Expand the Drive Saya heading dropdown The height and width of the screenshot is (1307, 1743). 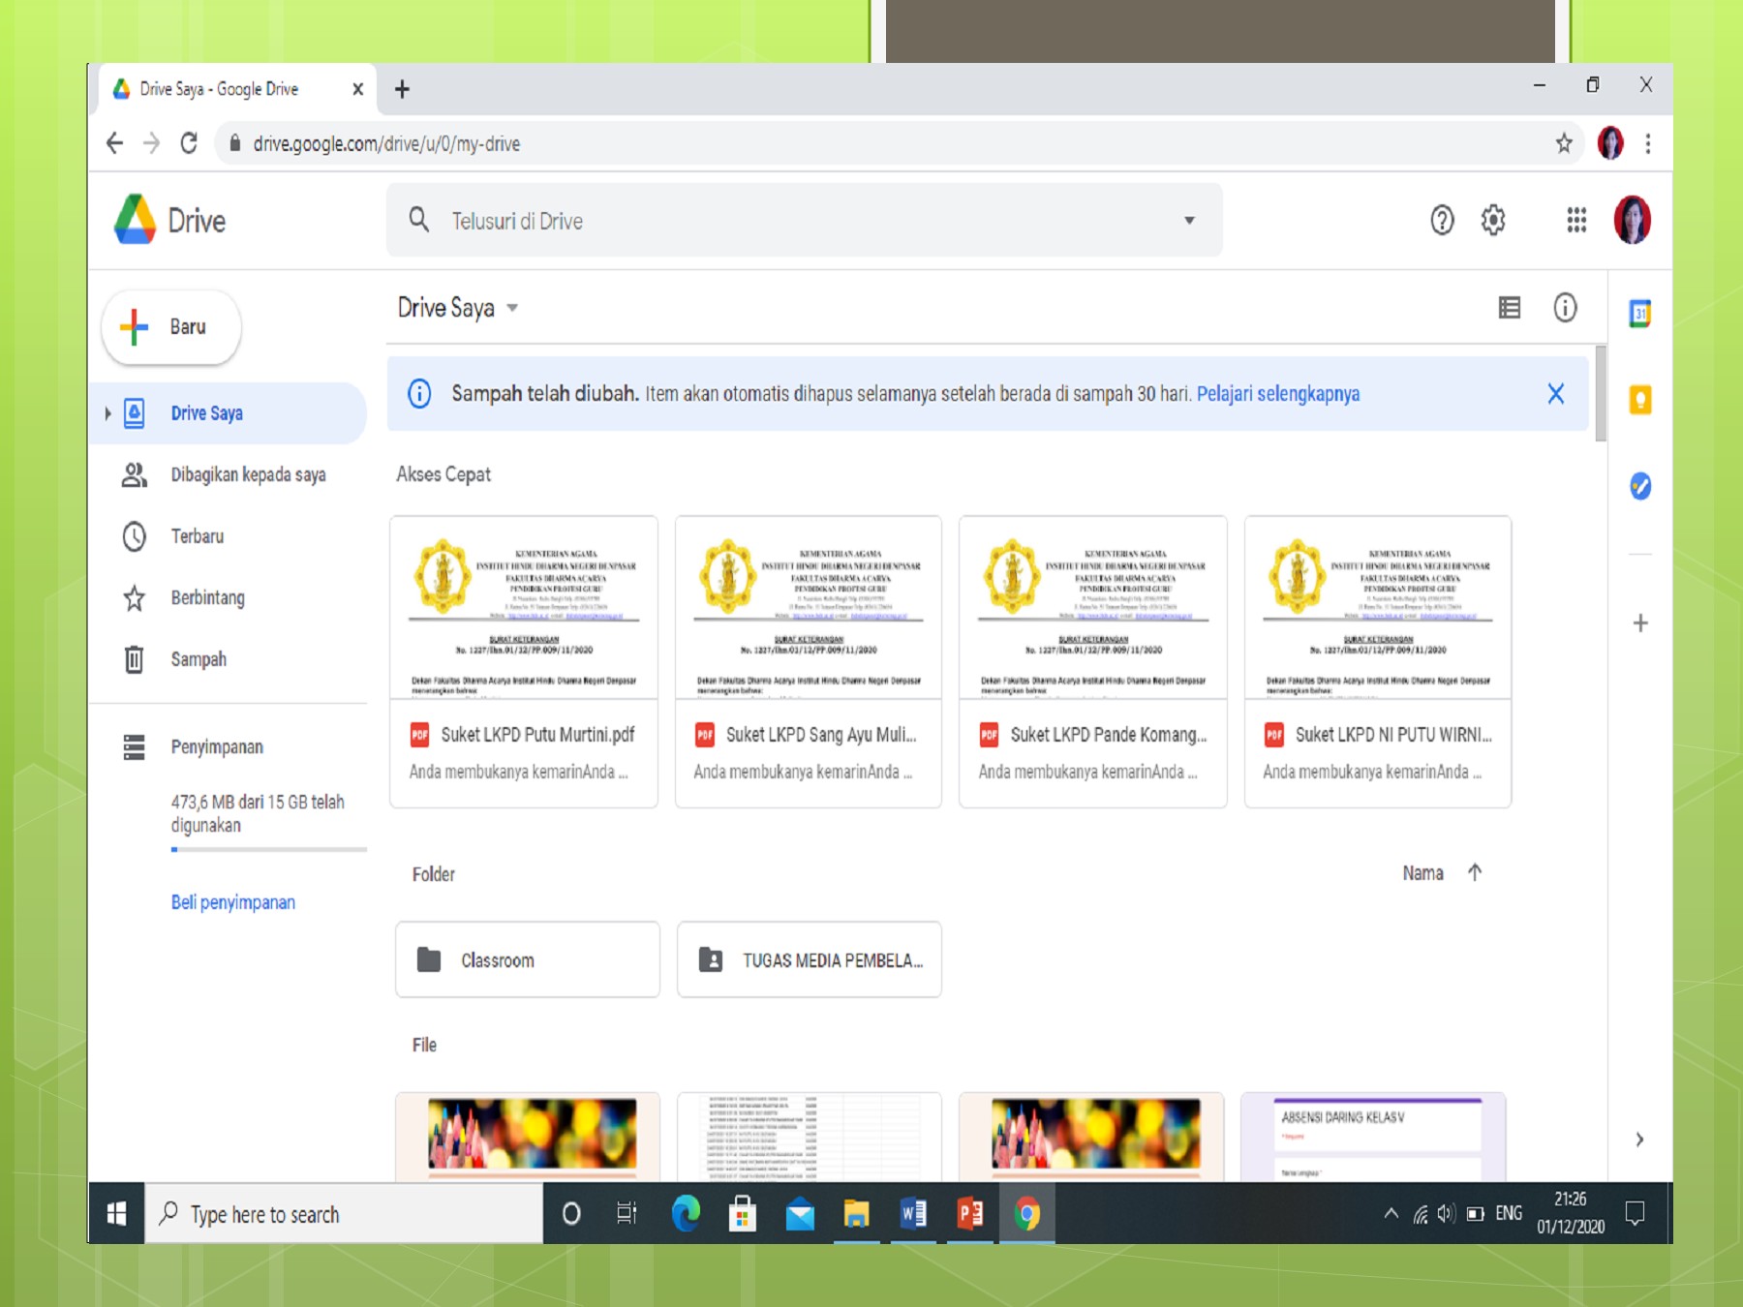(512, 308)
